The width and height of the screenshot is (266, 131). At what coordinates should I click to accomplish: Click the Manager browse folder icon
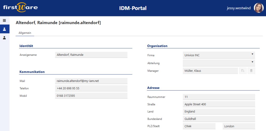pos(243,71)
